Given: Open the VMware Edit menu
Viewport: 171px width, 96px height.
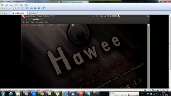Looking at the screenshot, I should pos(7,5).
